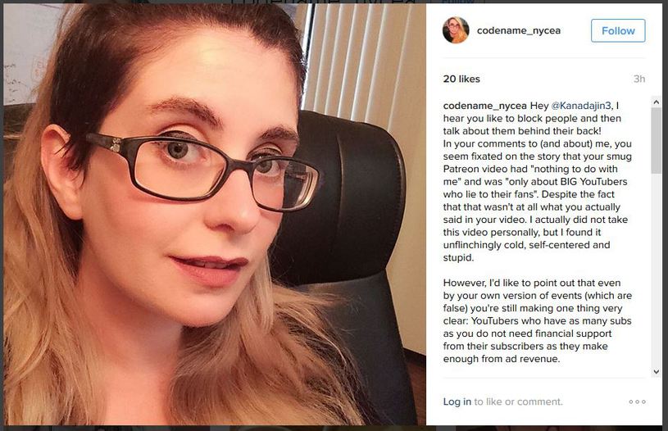Click the Follow button
This screenshot has height=431, width=668.
618,30
